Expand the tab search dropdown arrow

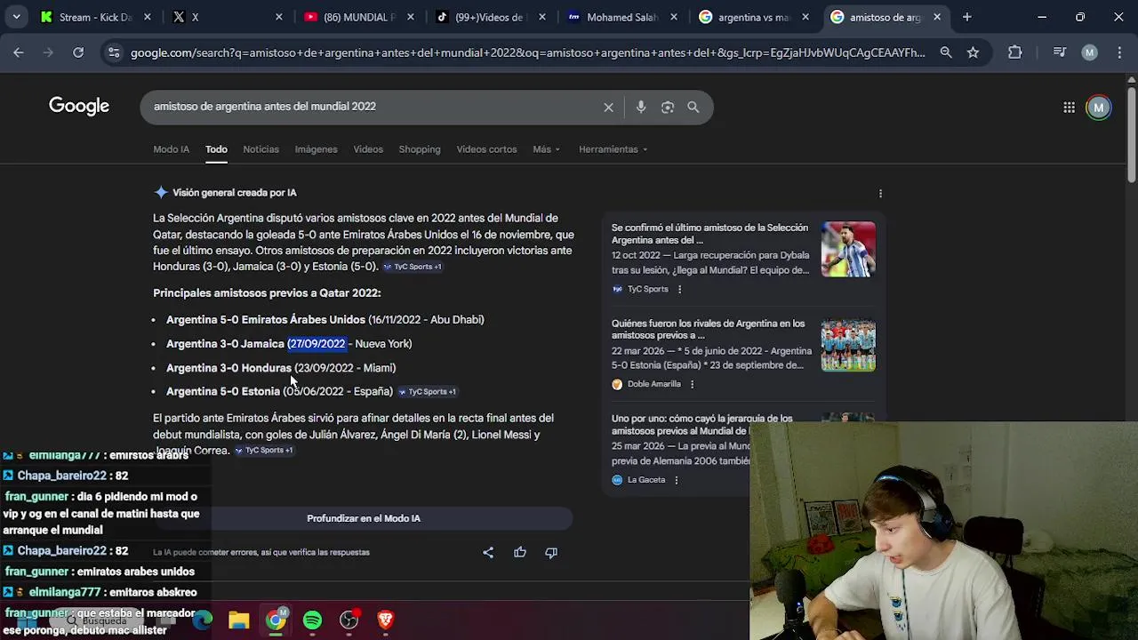pos(17,17)
